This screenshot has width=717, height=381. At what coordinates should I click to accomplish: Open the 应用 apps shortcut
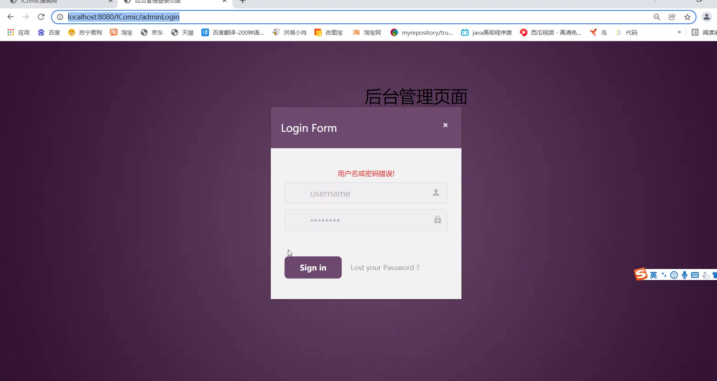[18, 32]
